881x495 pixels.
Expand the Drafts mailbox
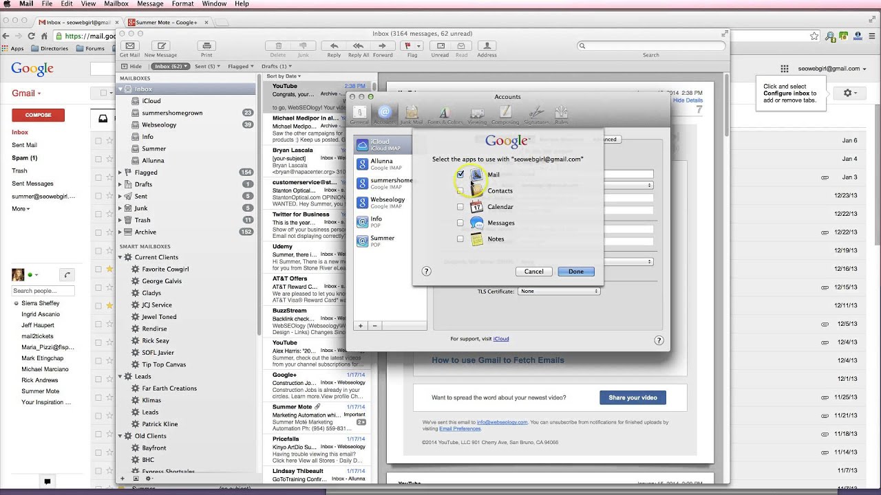point(120,184)
